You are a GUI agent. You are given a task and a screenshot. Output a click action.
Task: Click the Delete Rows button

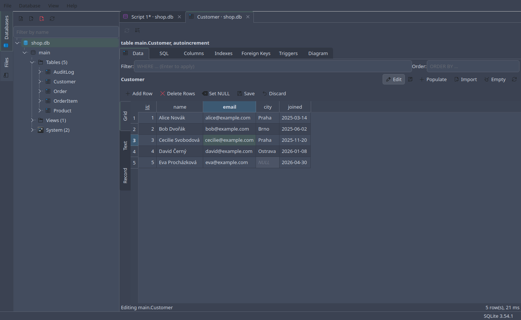(x=178, y=93)
